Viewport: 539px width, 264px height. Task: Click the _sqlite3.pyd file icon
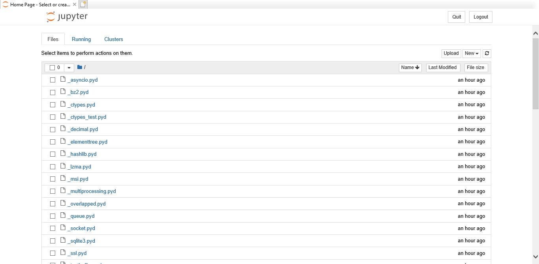pos(63,241)
